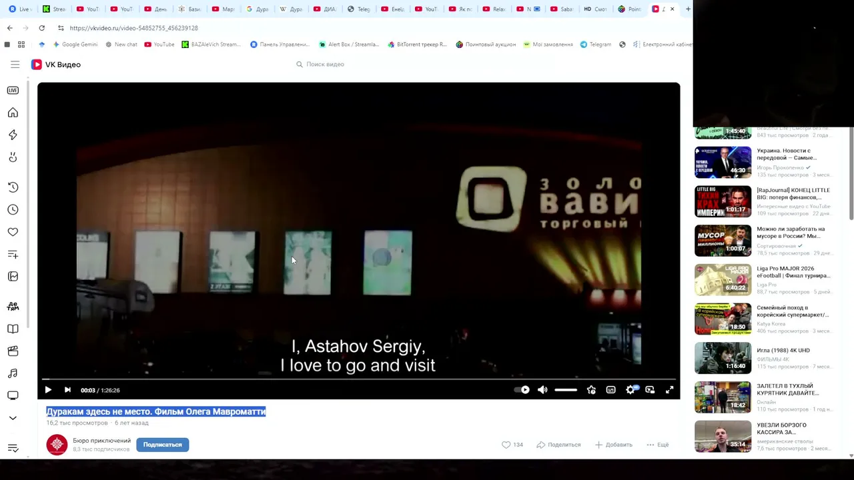Expand more sidebar categories chevron
Image resolution: width=854 pixels, height=480 pixels.
13,418
